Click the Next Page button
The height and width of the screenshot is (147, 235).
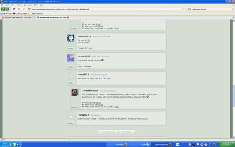[x=127, y=132]
